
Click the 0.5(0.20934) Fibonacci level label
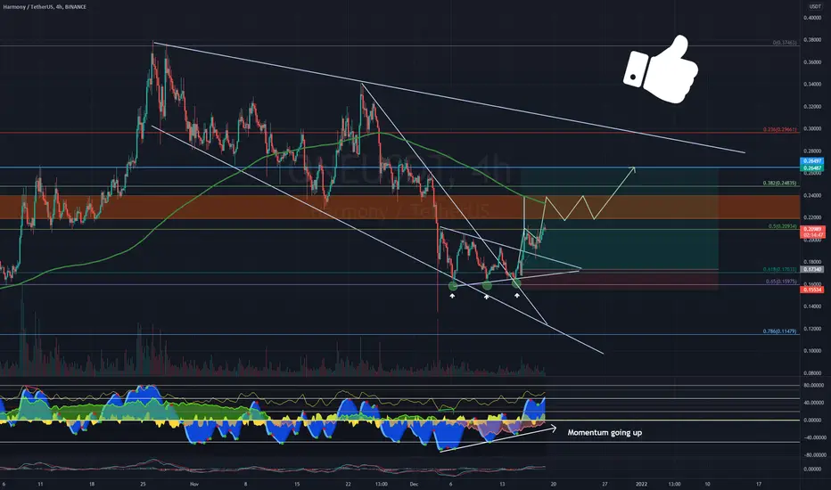tap(782, 226)
